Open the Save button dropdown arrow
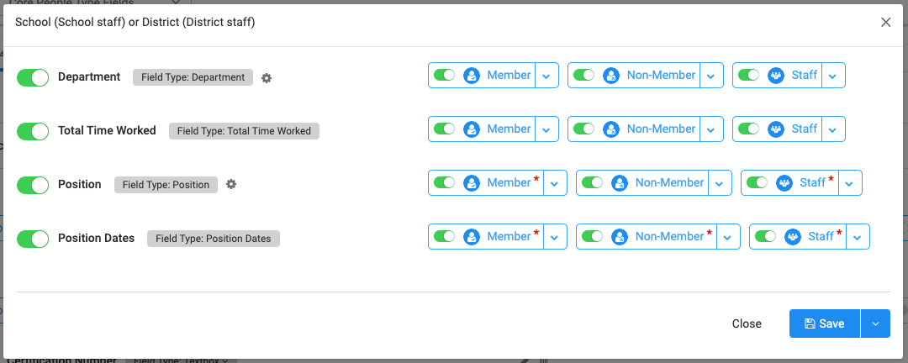The width and height of the screenshot is (908, 363). pyautogui.click(x=875, y=324)
